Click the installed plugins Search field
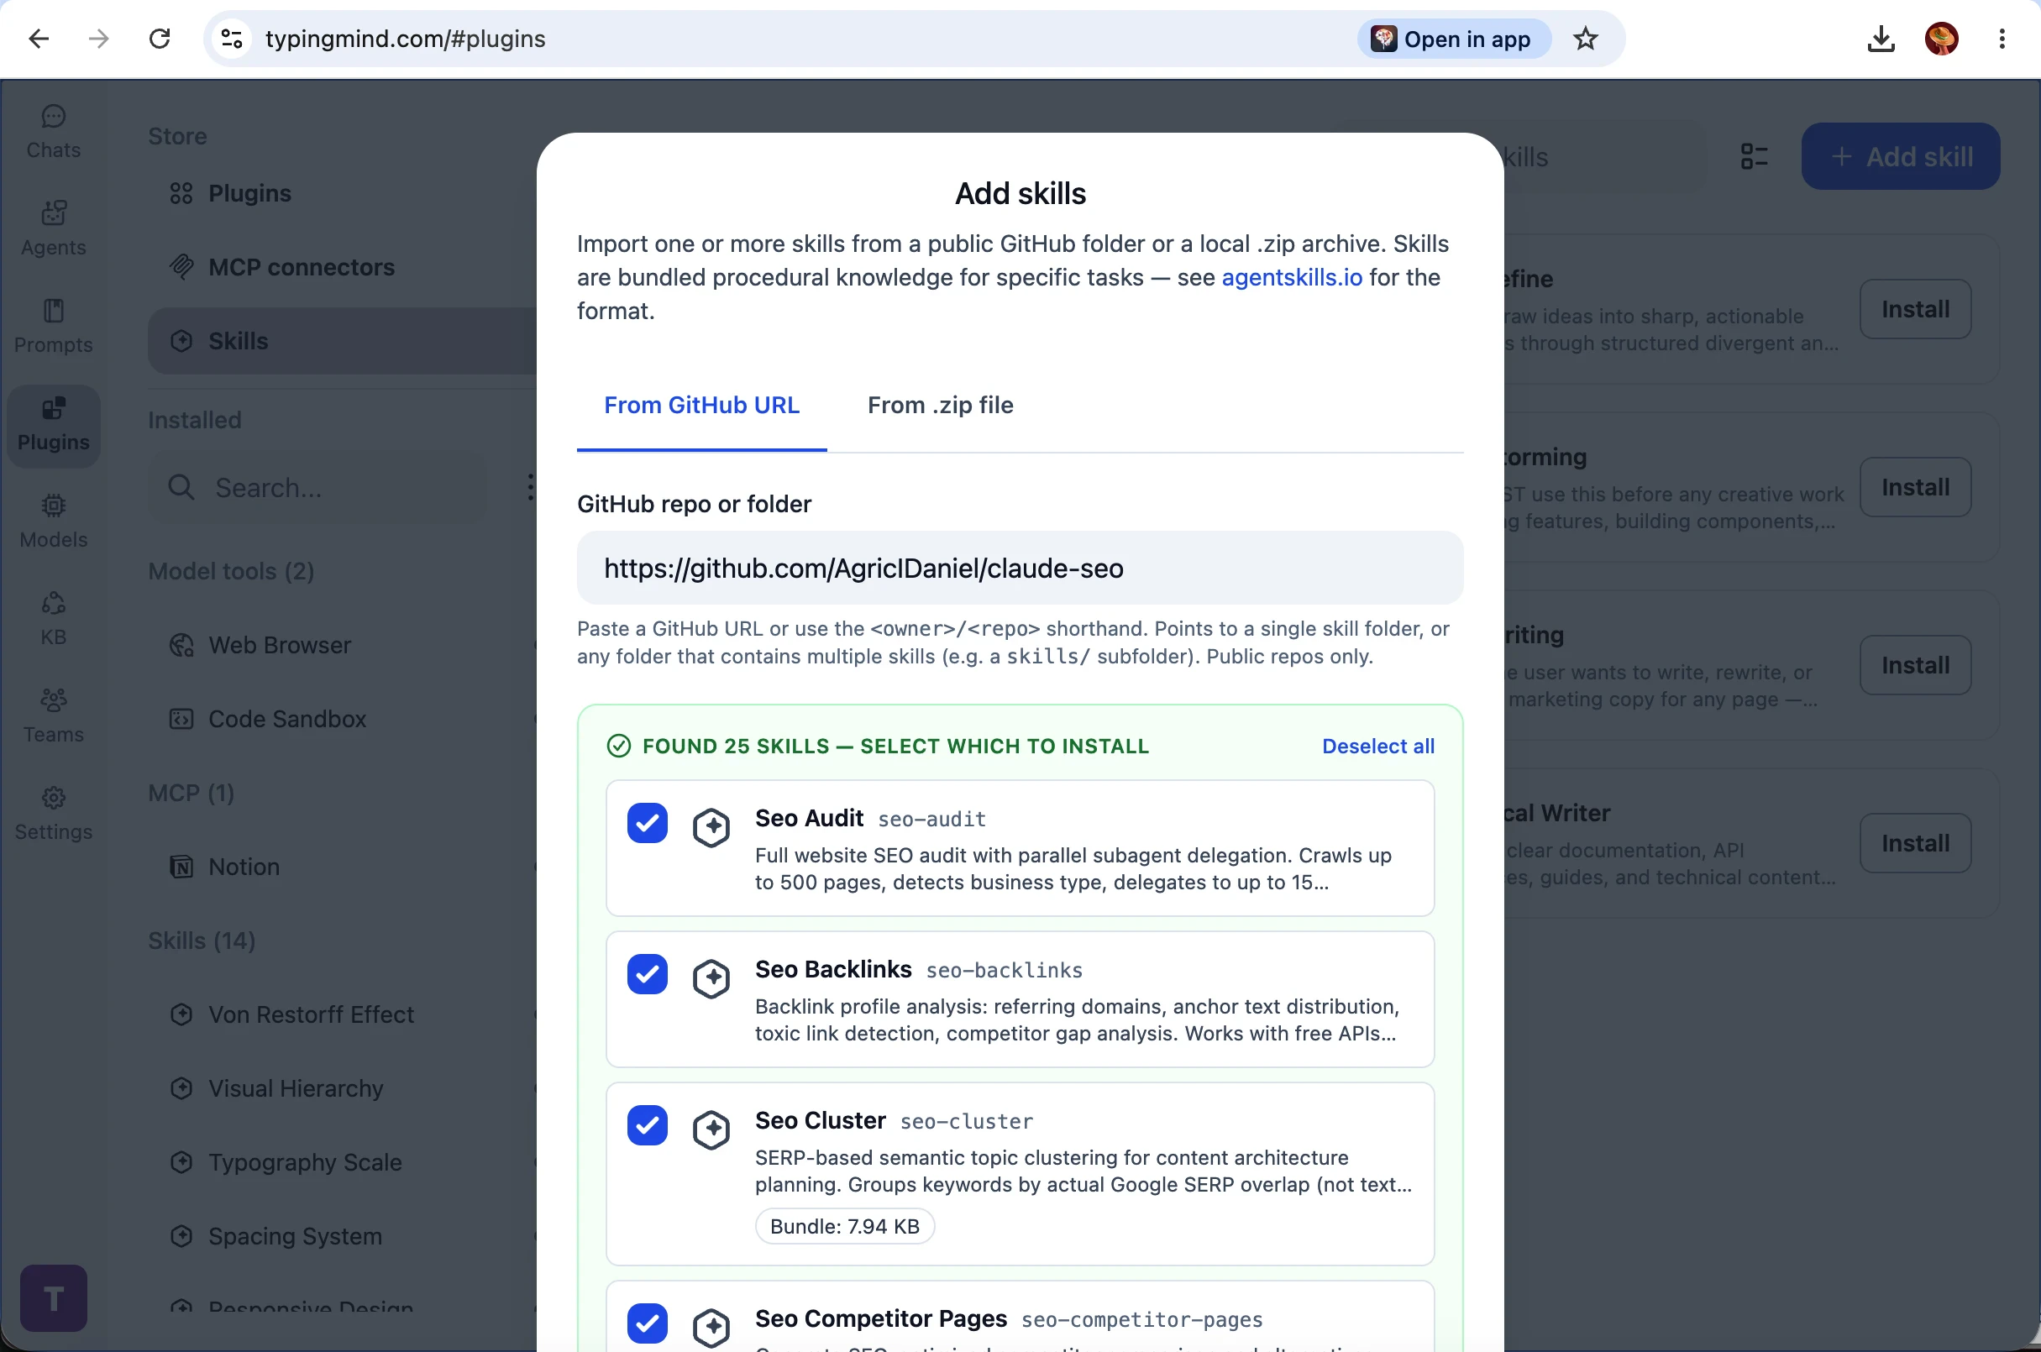The width and height of the screenshot is (2041, 1352). tap(317, 488)
